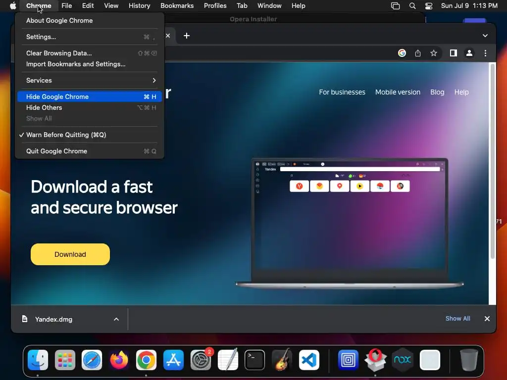507x380 pixels.
Task: Open For businesses link
Action: click(x=342, y=92)
